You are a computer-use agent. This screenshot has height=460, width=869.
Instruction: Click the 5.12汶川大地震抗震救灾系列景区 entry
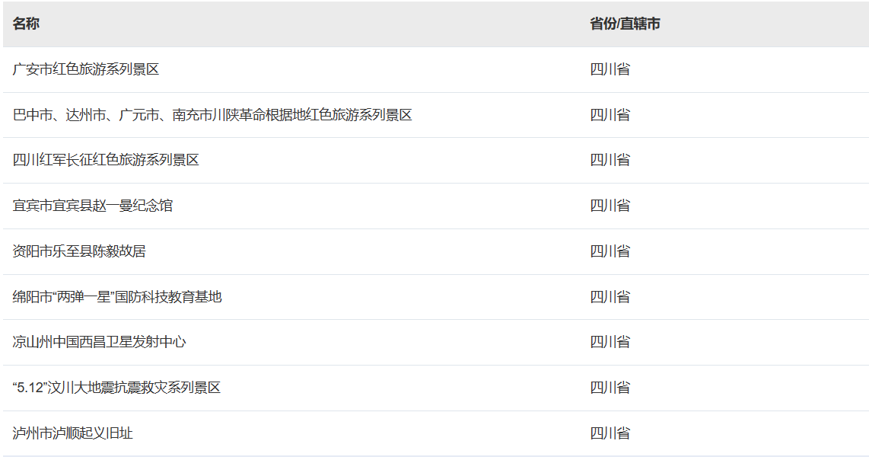pyautogui.click(x=116, y=388)
